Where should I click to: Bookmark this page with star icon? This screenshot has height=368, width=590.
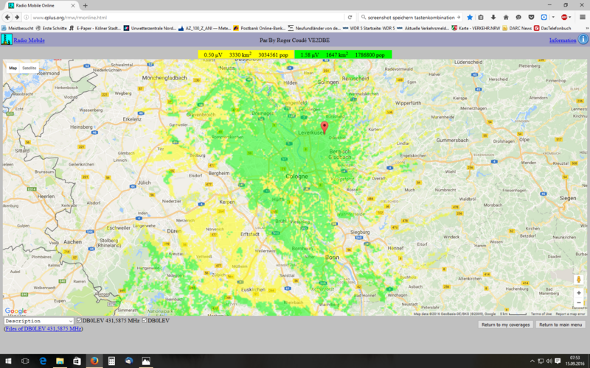tap(470, 17)
